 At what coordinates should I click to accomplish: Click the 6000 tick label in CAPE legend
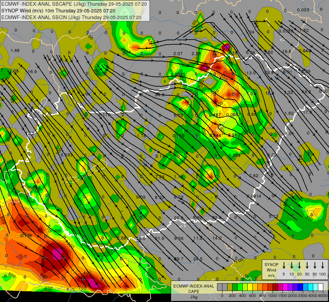tap(323, 296)
